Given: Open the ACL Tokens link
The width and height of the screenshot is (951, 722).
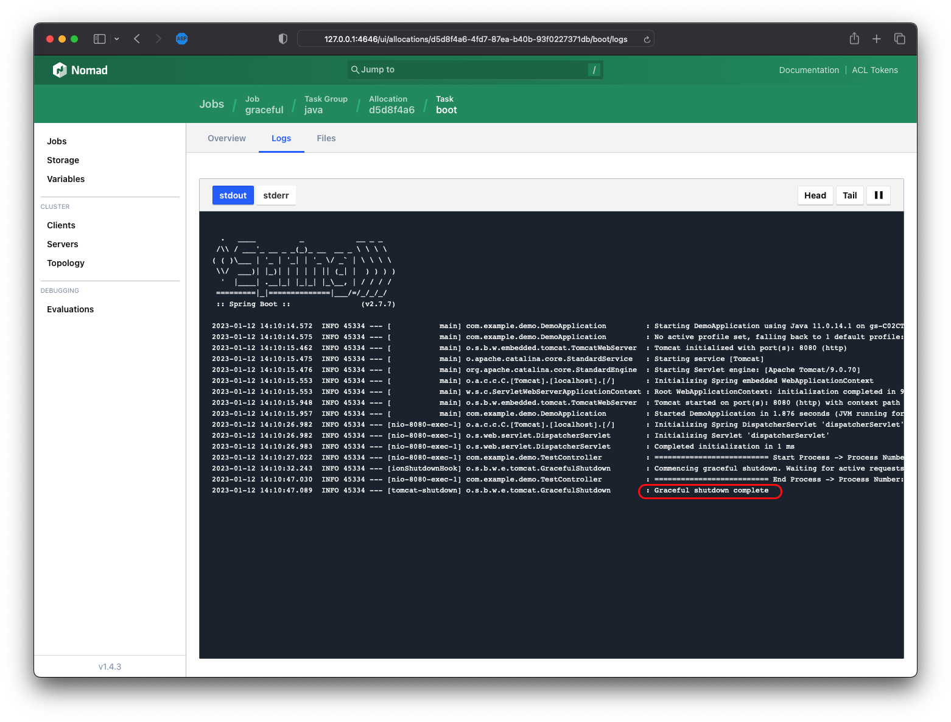Looking at the screenshot, I should pos(874,70).
